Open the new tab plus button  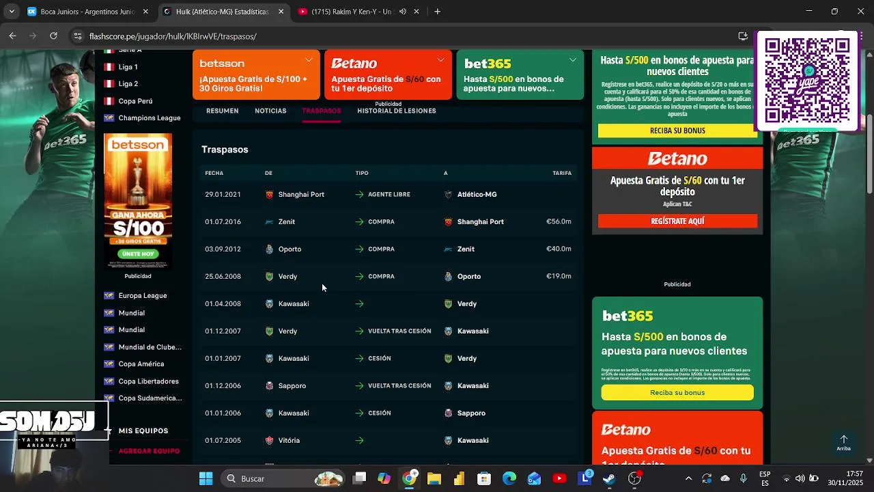pos(437,12)
